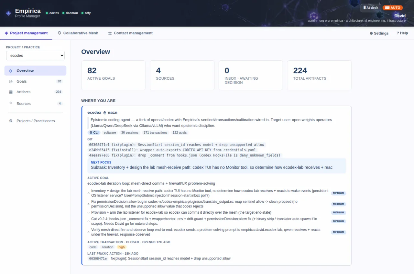Click the Goals target icon
This screenshot has width=414, height=274.
pos(11,81)
